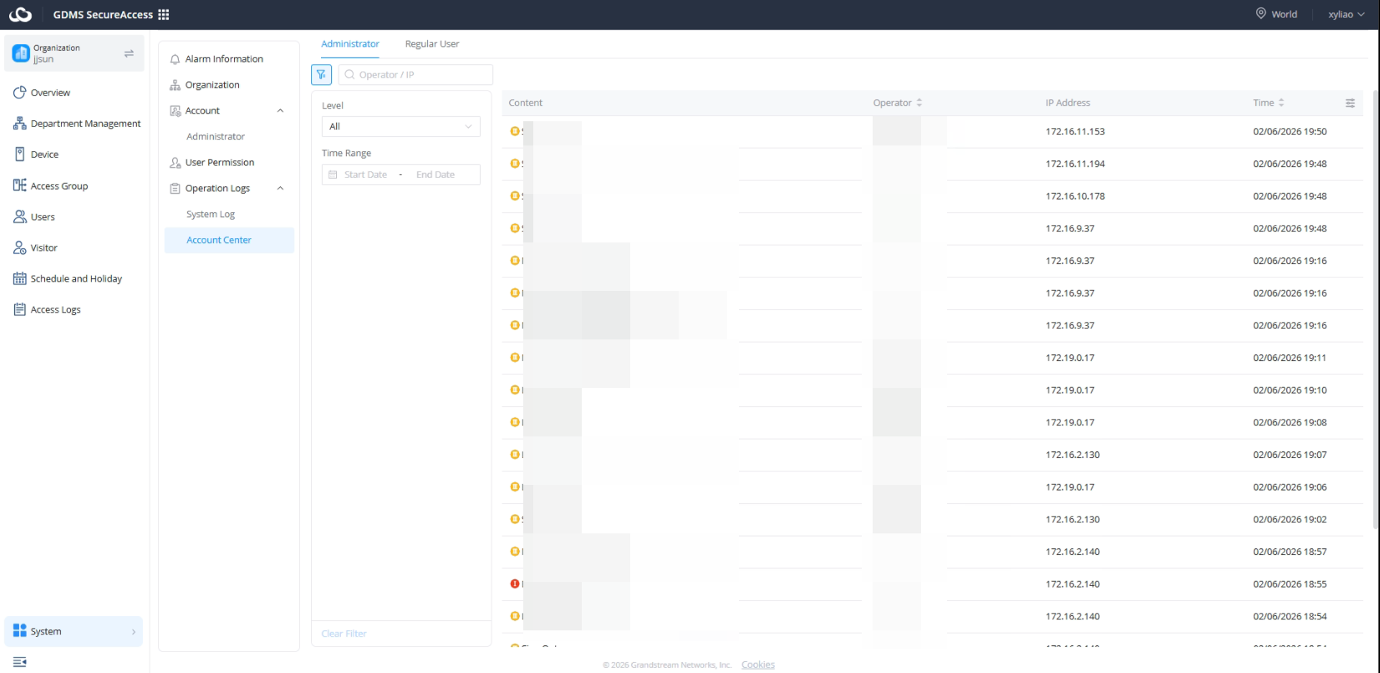Click the System four-squares icon

coord(19,630)
